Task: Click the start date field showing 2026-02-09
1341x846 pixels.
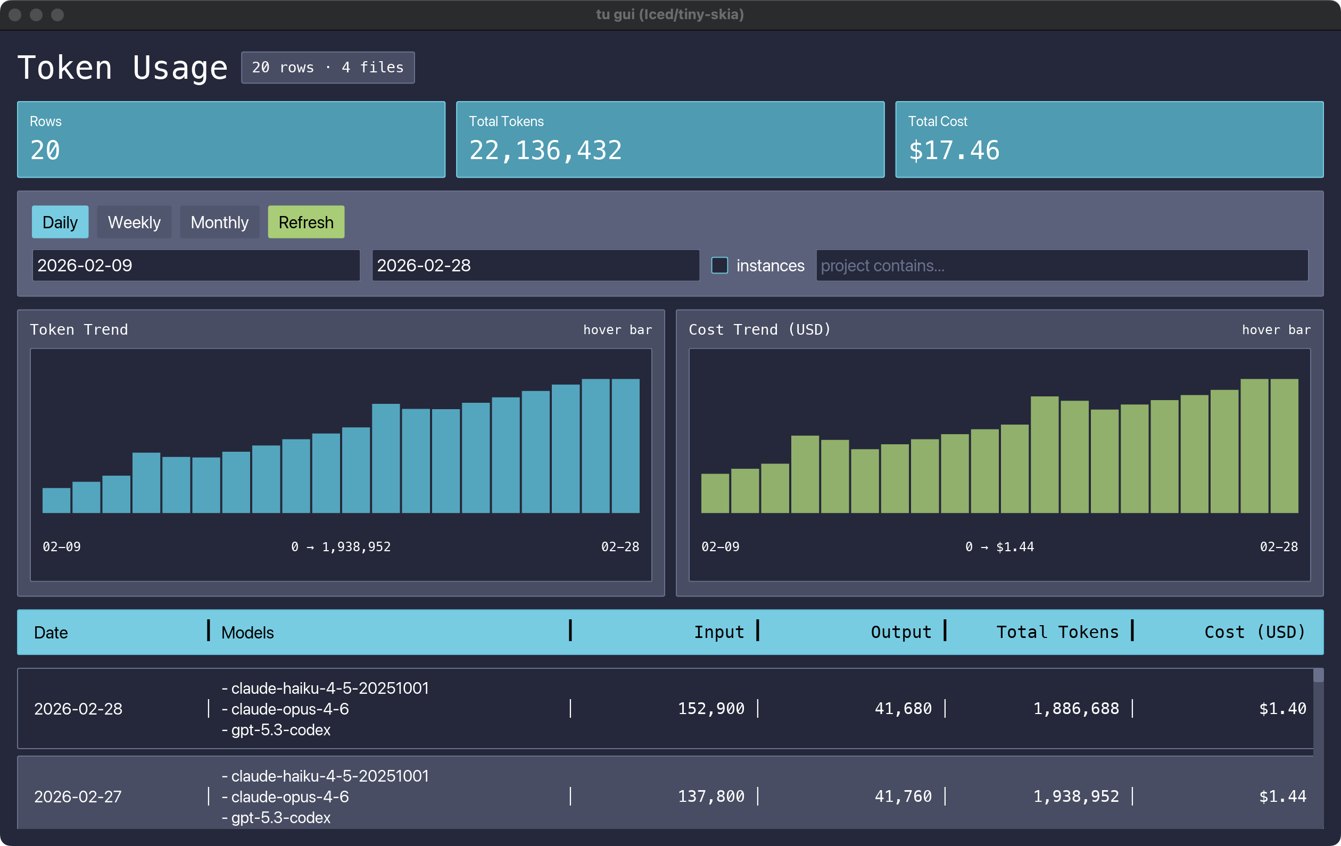Action: coord(196,266)
